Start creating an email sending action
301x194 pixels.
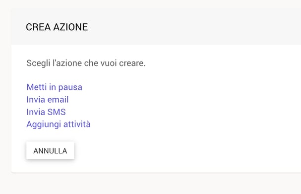(48, 100)
